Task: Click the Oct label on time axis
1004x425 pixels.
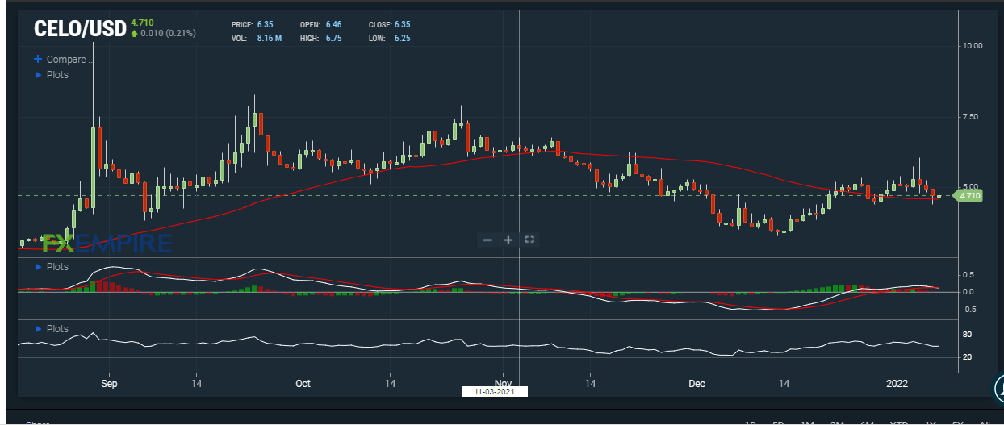Action: (303, 384)
